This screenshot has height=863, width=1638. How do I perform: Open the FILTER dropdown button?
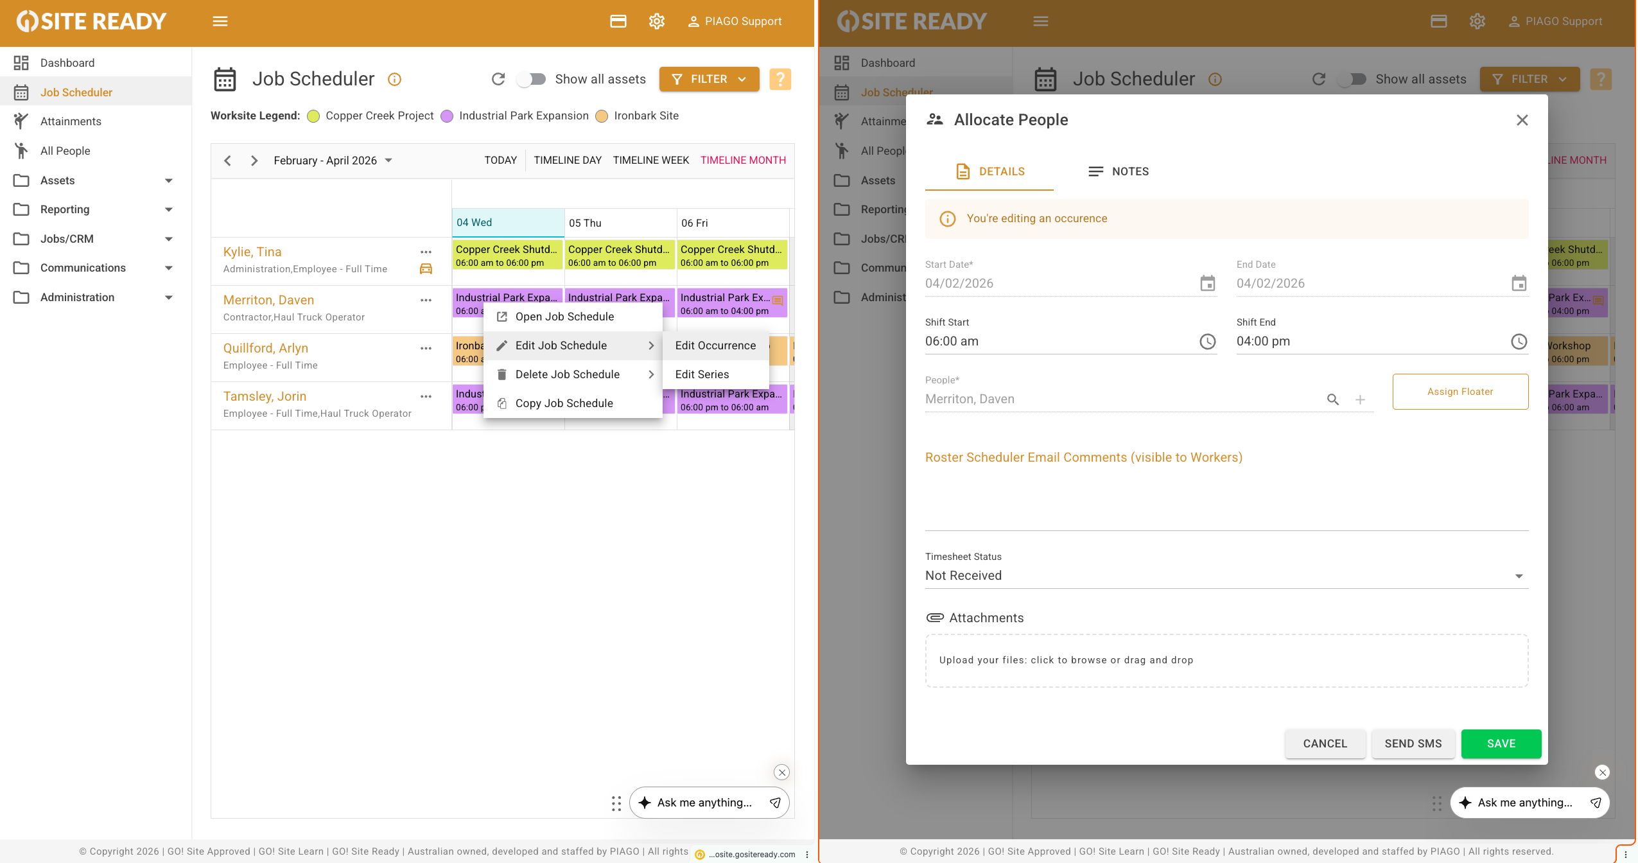709,79
